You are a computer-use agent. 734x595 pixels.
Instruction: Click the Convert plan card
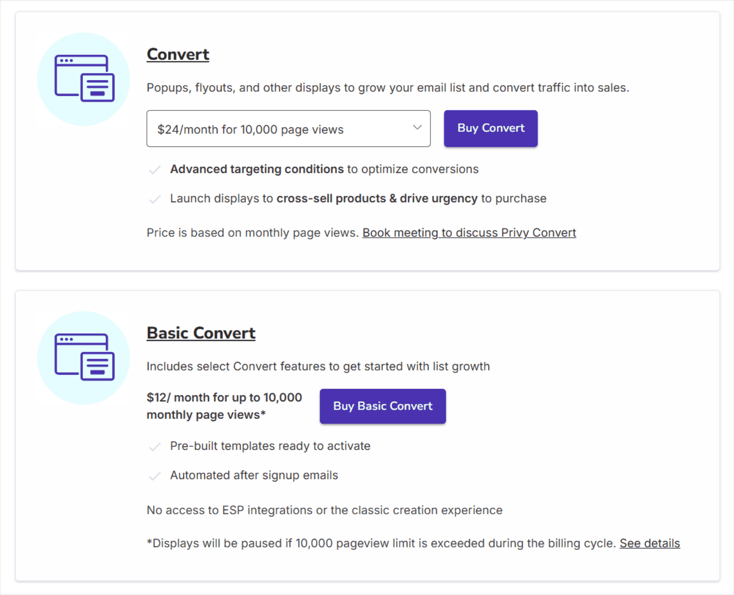367,141
